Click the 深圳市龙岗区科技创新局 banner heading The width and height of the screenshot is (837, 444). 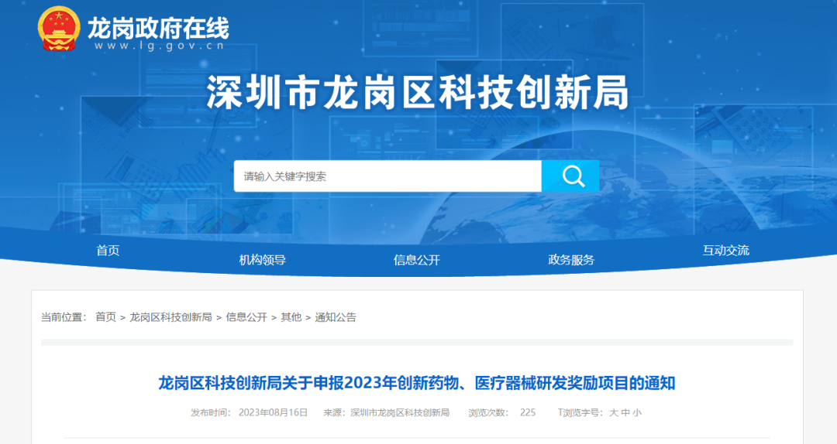tap(418, 94)
